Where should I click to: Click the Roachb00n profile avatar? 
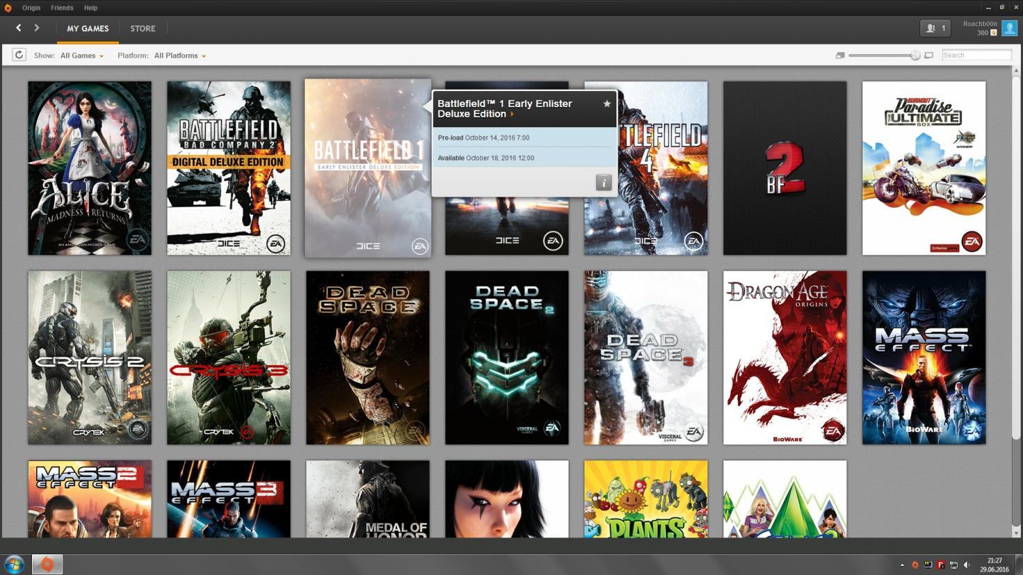(1009, 28)
